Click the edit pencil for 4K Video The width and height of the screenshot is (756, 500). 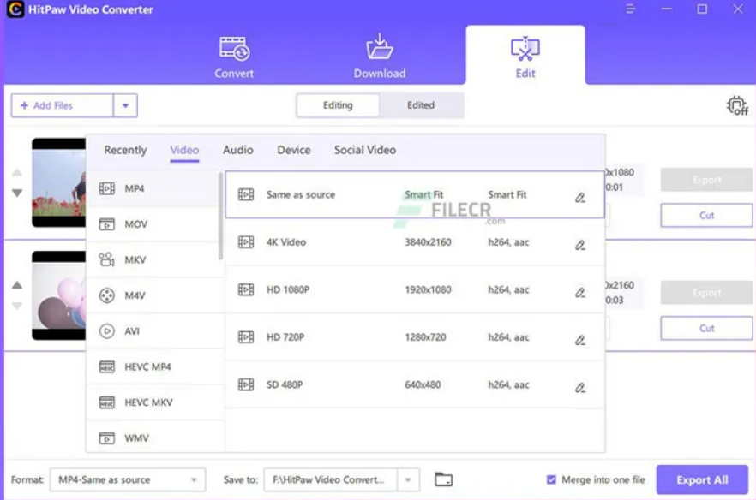pos(580,245)
